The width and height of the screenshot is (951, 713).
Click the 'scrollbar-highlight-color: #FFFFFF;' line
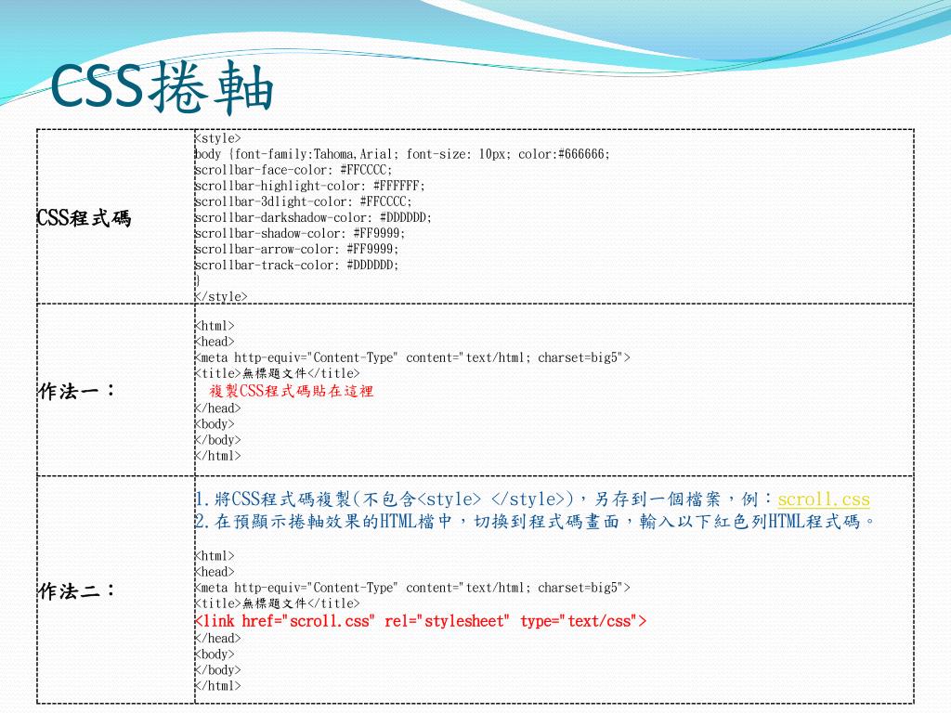point(310,186)
